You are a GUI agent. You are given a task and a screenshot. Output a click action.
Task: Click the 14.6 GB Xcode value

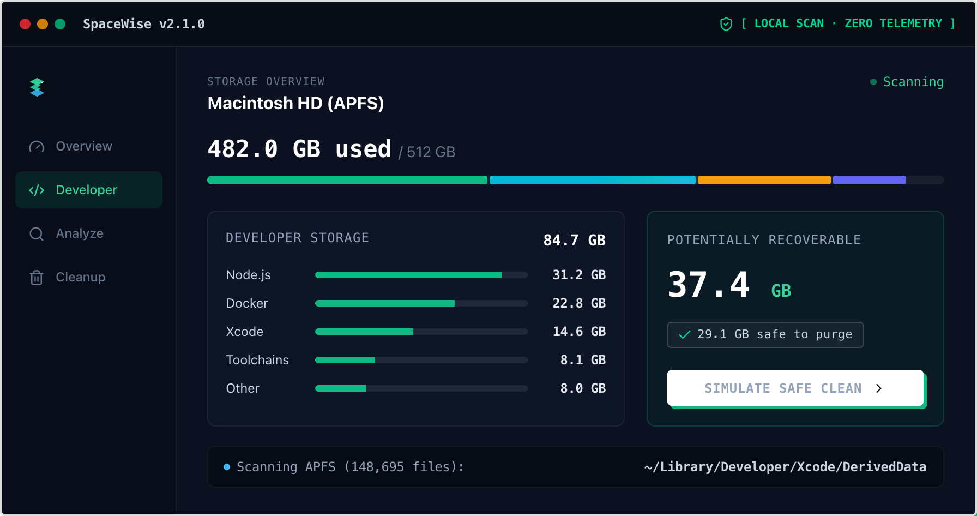tap(579, 332)
